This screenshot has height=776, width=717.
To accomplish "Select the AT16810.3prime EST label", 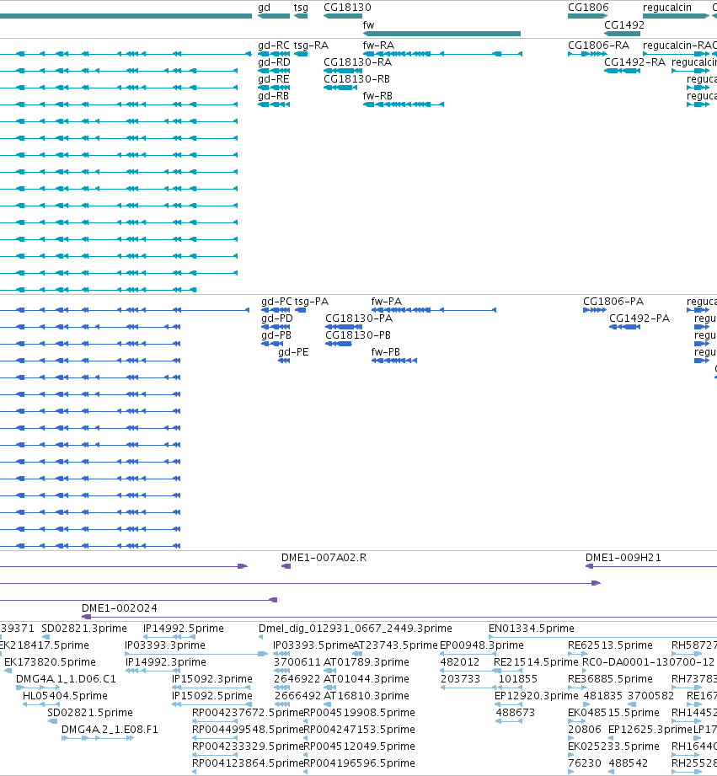I will pos(367,696).
